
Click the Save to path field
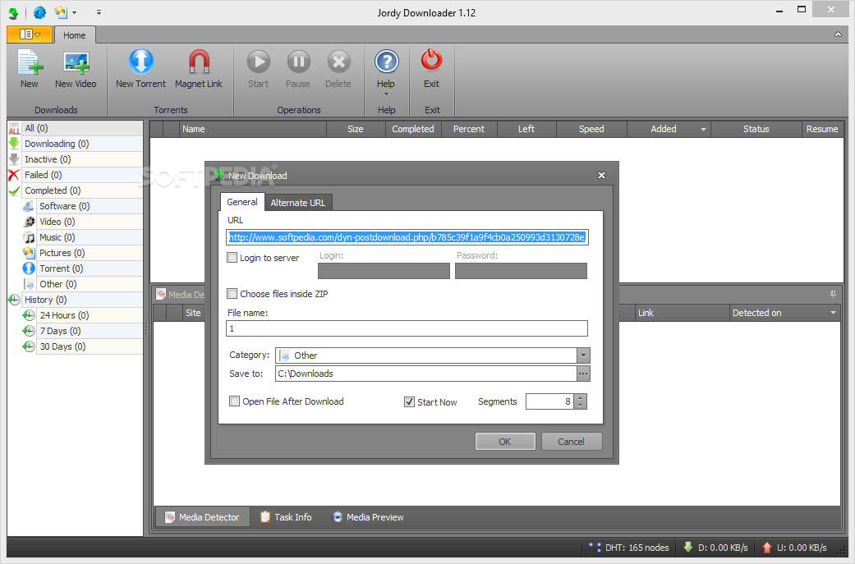[426, 374]
